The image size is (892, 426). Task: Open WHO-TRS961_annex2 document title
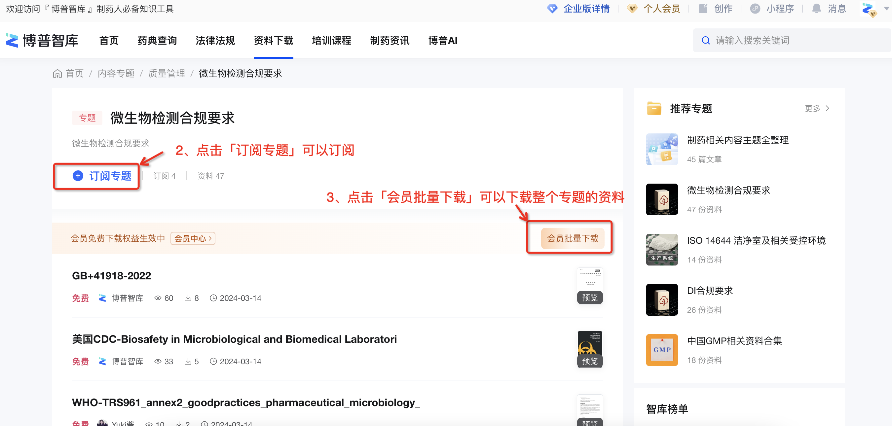pos(246,403)
